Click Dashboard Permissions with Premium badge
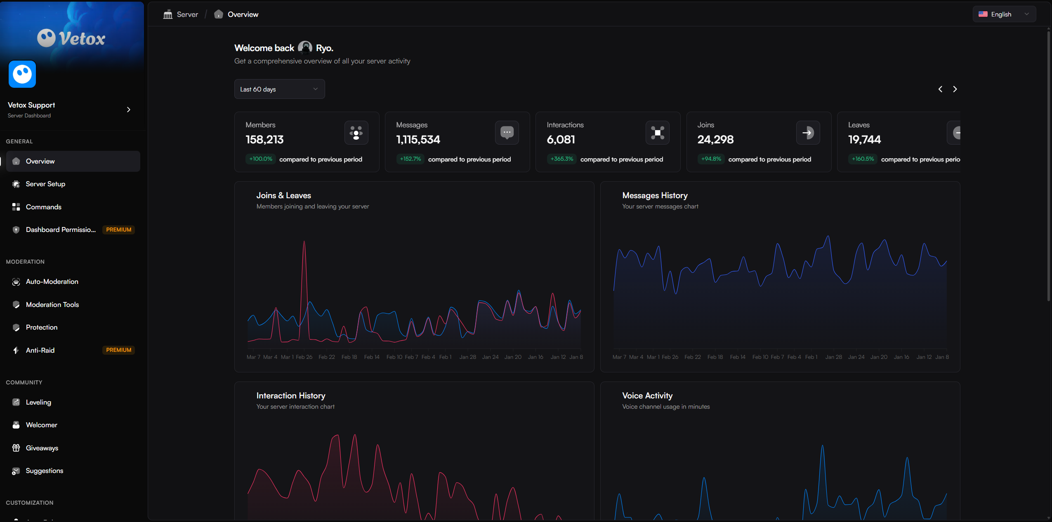Viewport: 1052px width, 522px height. [61, 229]
